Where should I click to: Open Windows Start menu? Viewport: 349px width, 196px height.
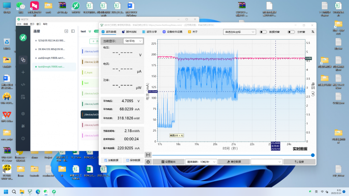(x=6, y=192)
